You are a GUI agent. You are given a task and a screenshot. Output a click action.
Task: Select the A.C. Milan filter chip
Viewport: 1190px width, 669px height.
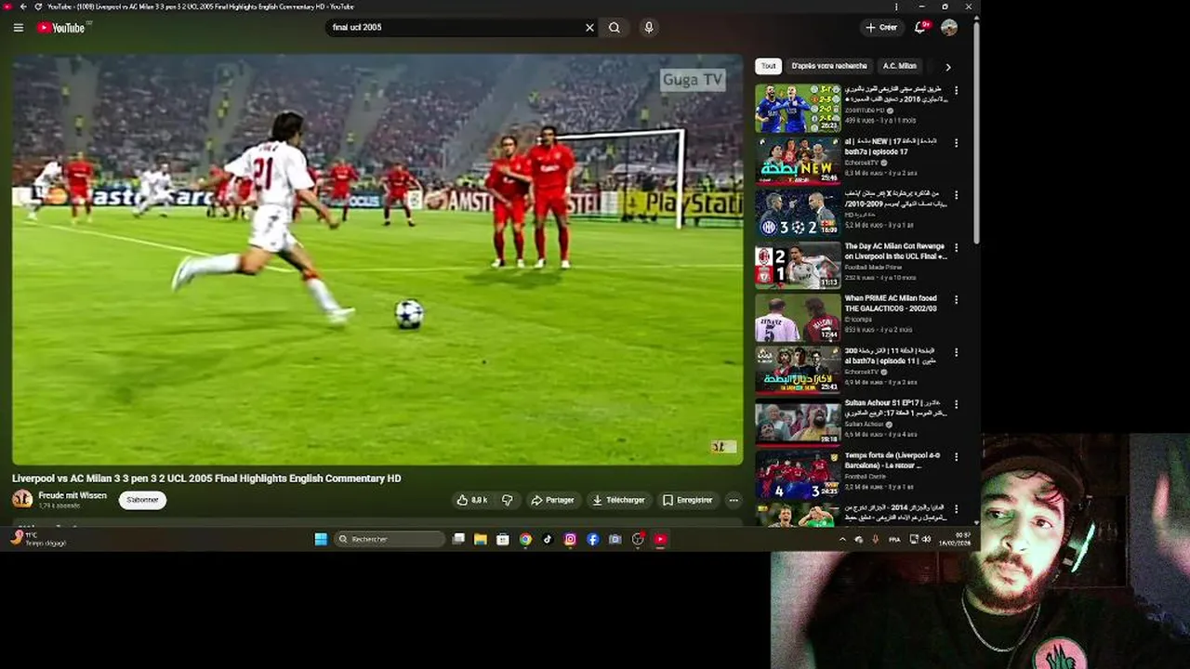(x=899, y=66)
